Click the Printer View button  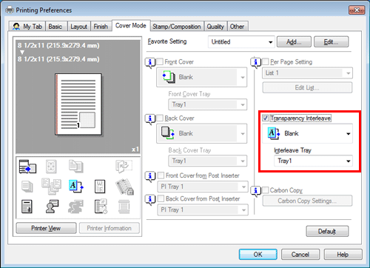[46, 228]
